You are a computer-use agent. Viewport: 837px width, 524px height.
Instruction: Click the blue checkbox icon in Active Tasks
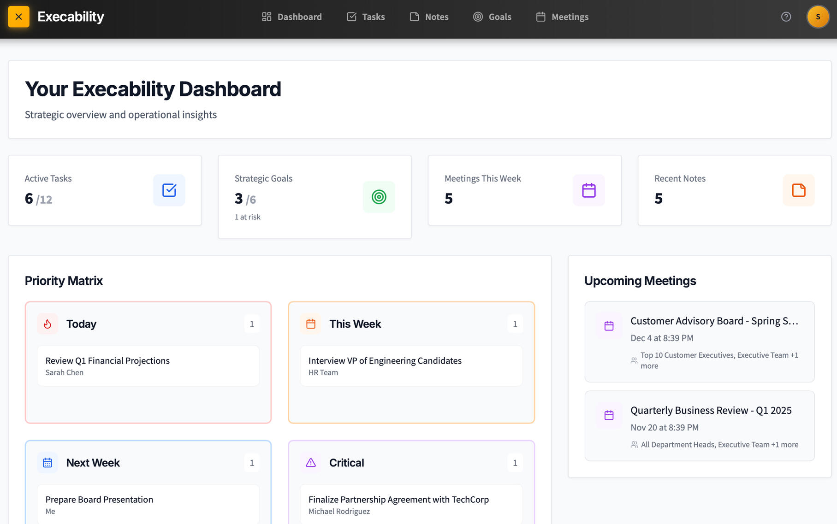pos(169,190)
